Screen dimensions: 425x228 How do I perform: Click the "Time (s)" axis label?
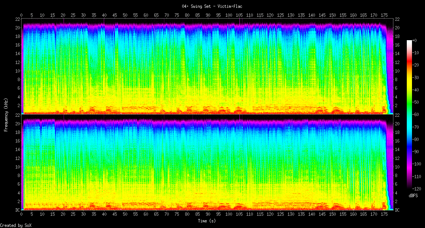[x=207, y=221]
